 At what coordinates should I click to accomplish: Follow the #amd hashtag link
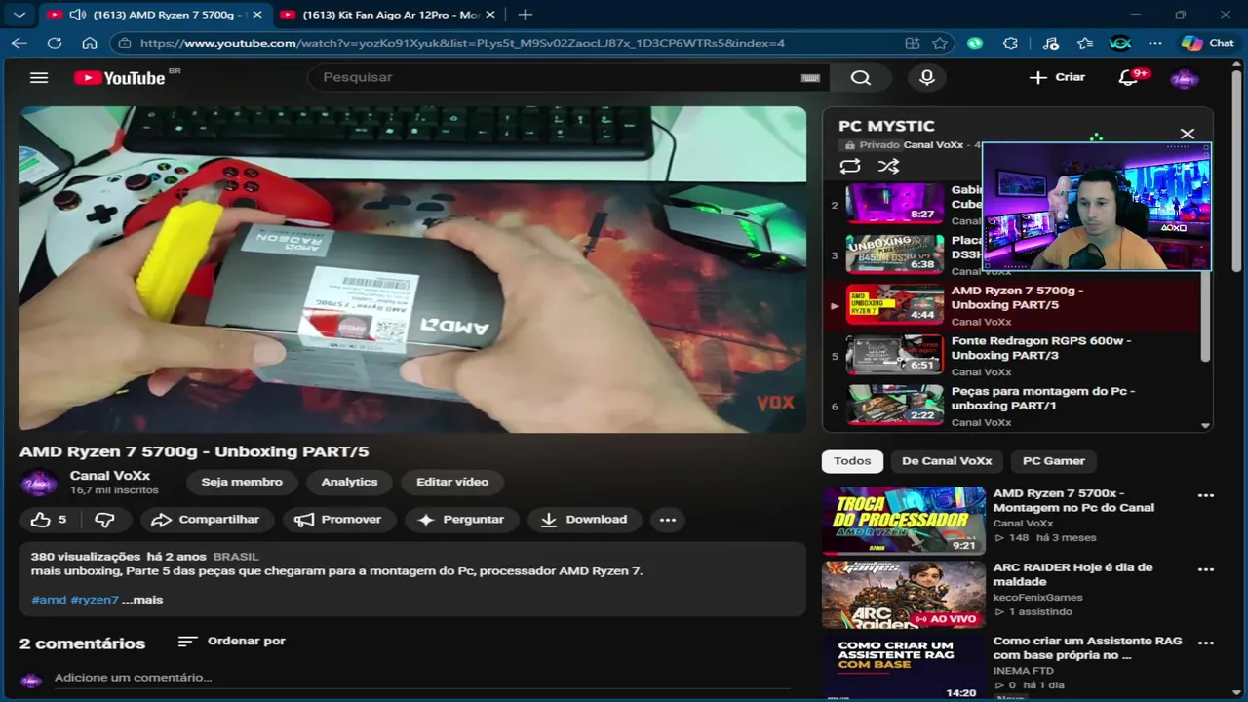49,600
